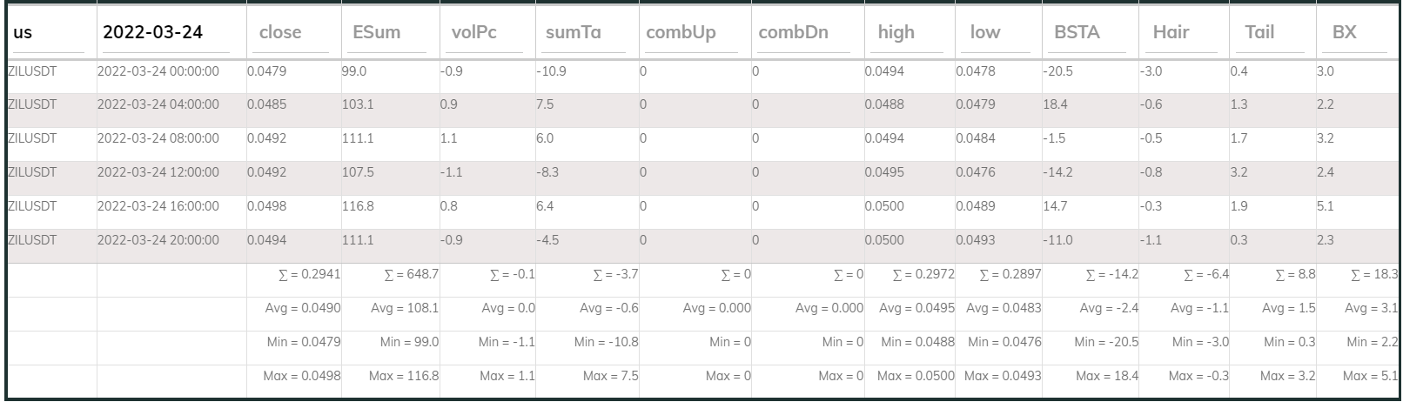Focus the 'close' column filter input
The image size is (1403, 402).
coord(293,33)
